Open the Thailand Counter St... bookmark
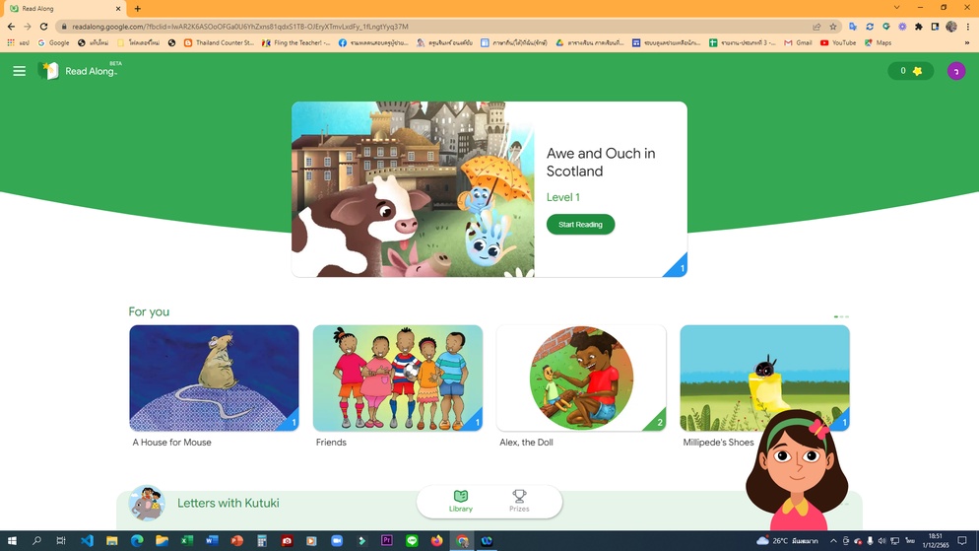This screenshot has width=979, height=551. point(220,42)
